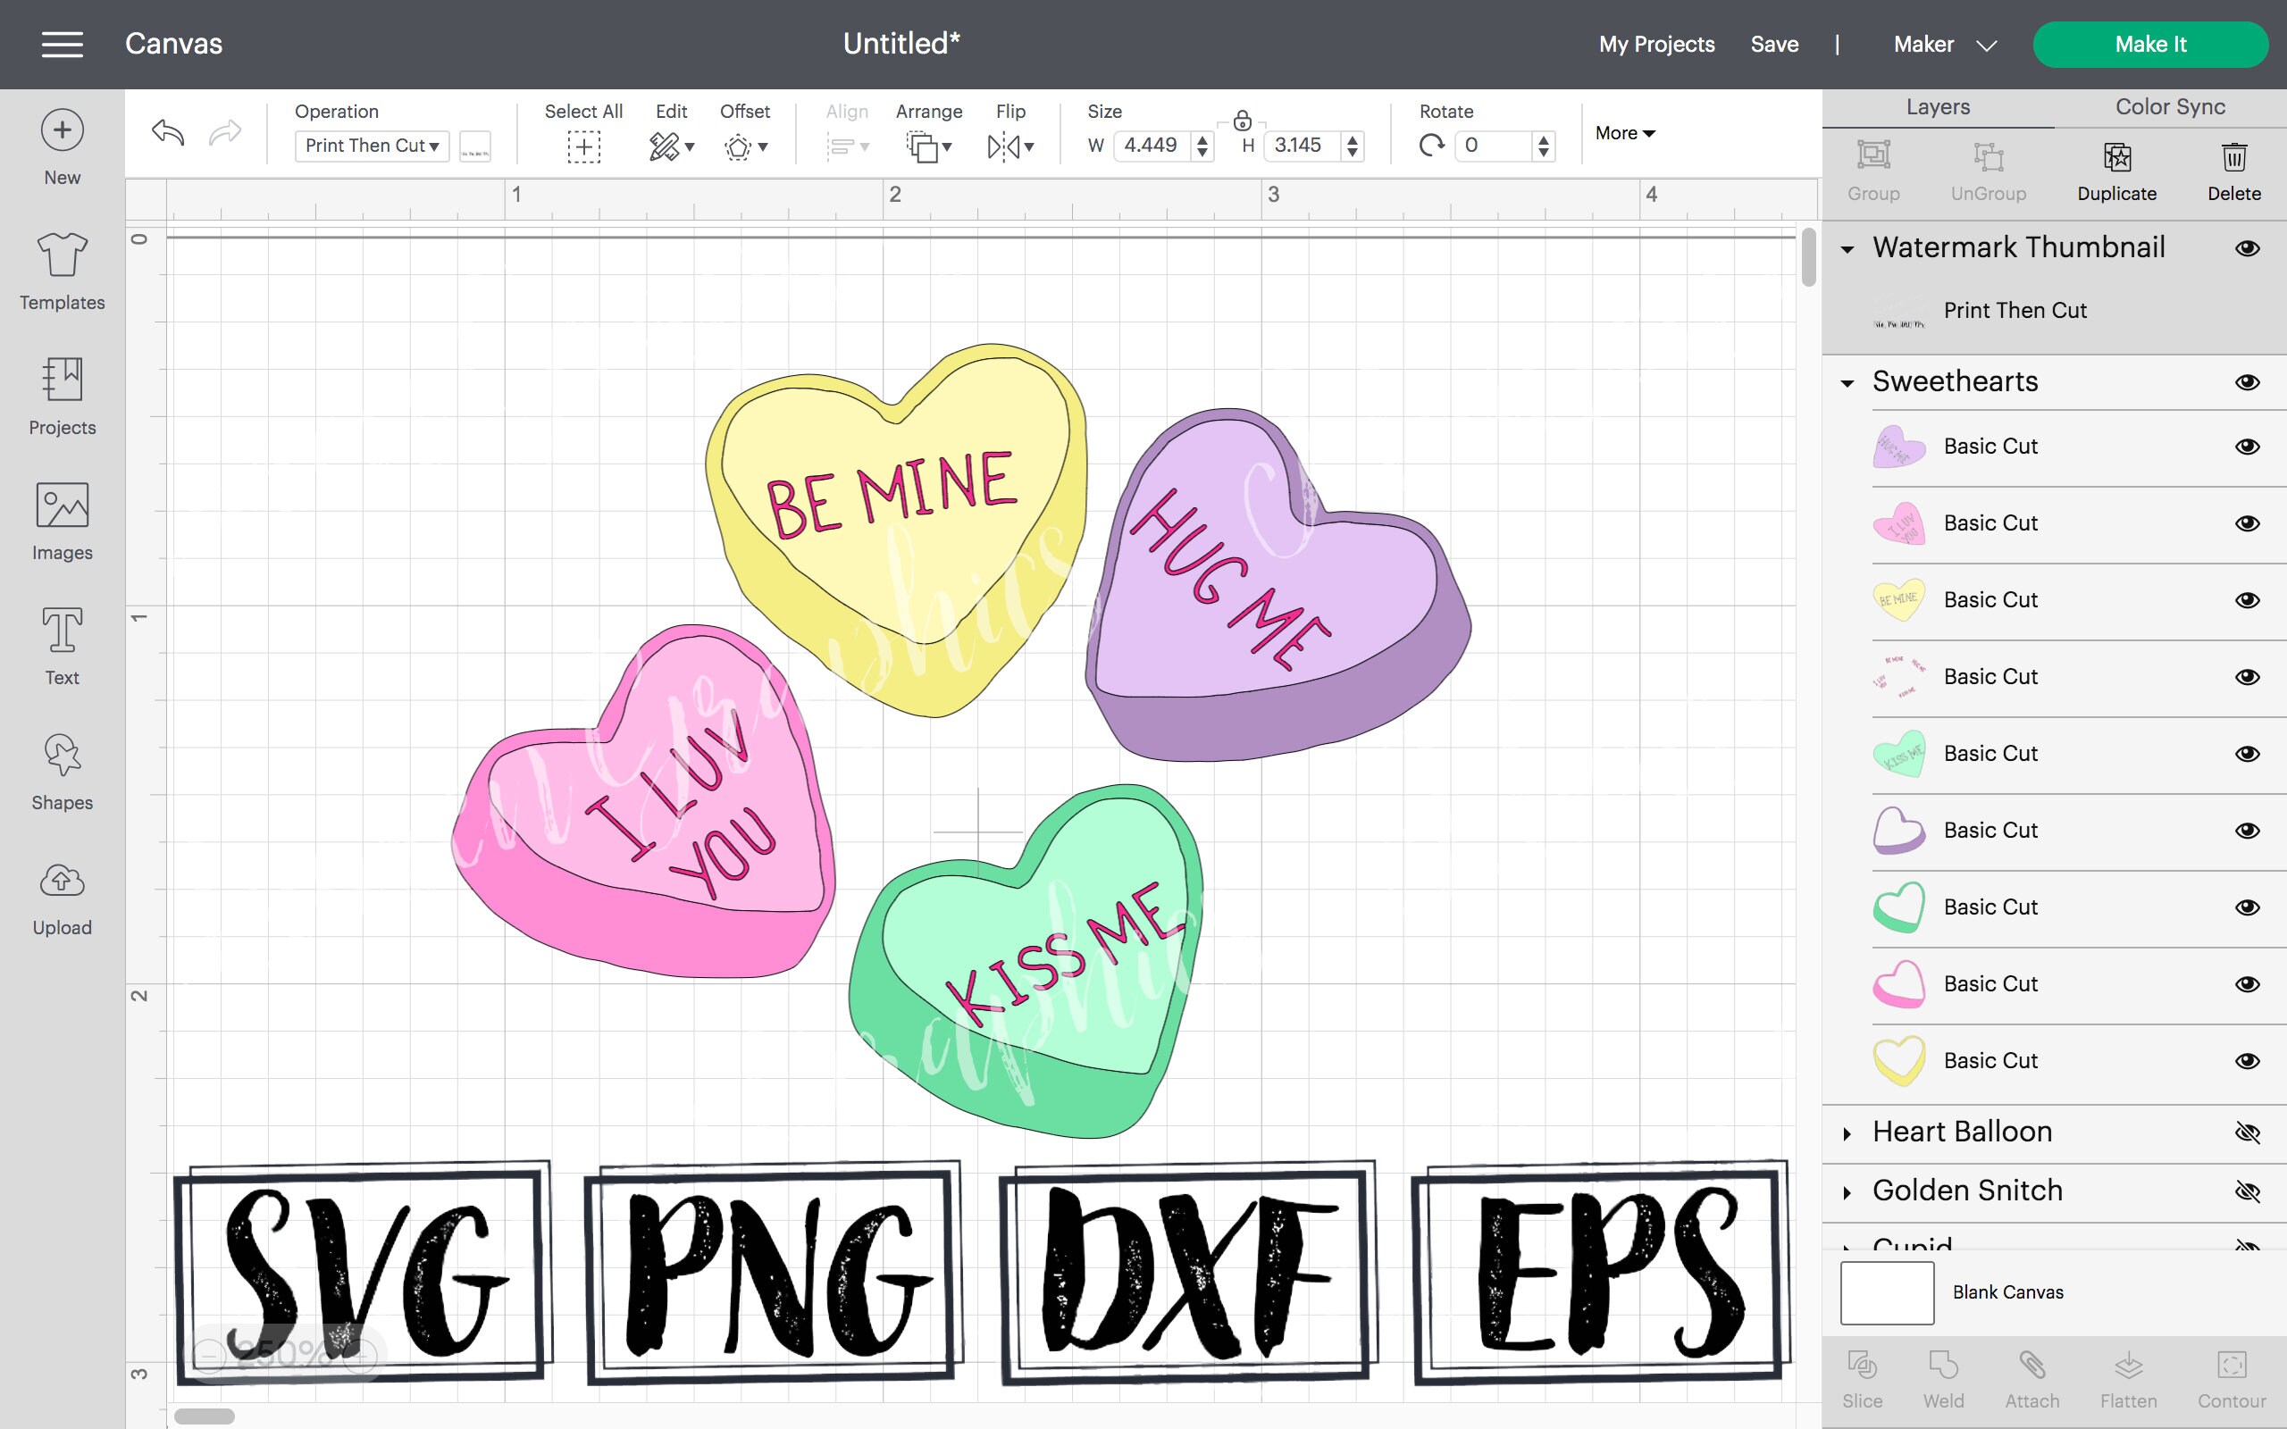Hide the Sweethearts group visibility
The width and height of the screenshot is (2287, 1429).
tap(2249, 382)
